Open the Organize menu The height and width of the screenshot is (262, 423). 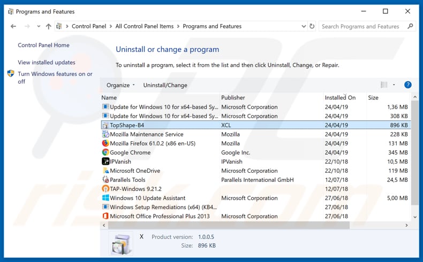(120, 85)
